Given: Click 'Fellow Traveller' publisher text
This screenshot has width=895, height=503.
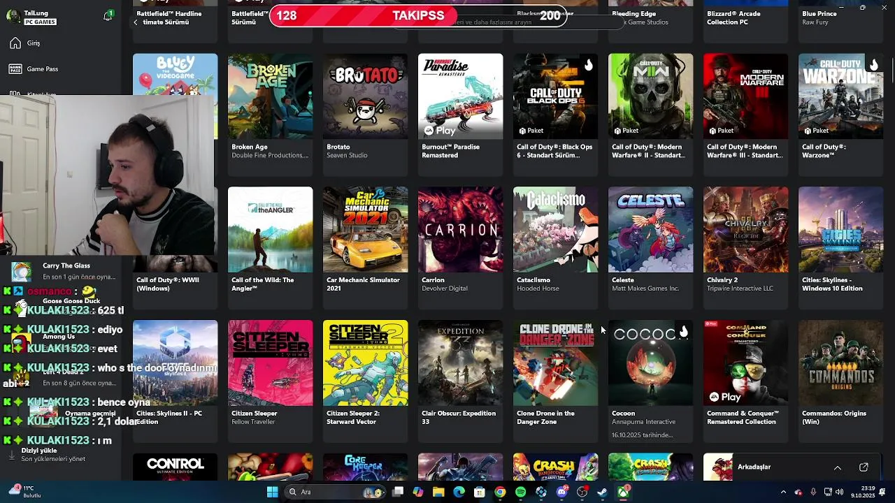Looking at the screenshot, I should (255, 422).
